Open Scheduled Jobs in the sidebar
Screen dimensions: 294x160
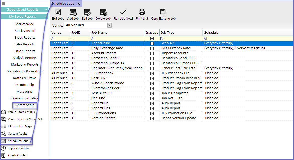(18, 141)
